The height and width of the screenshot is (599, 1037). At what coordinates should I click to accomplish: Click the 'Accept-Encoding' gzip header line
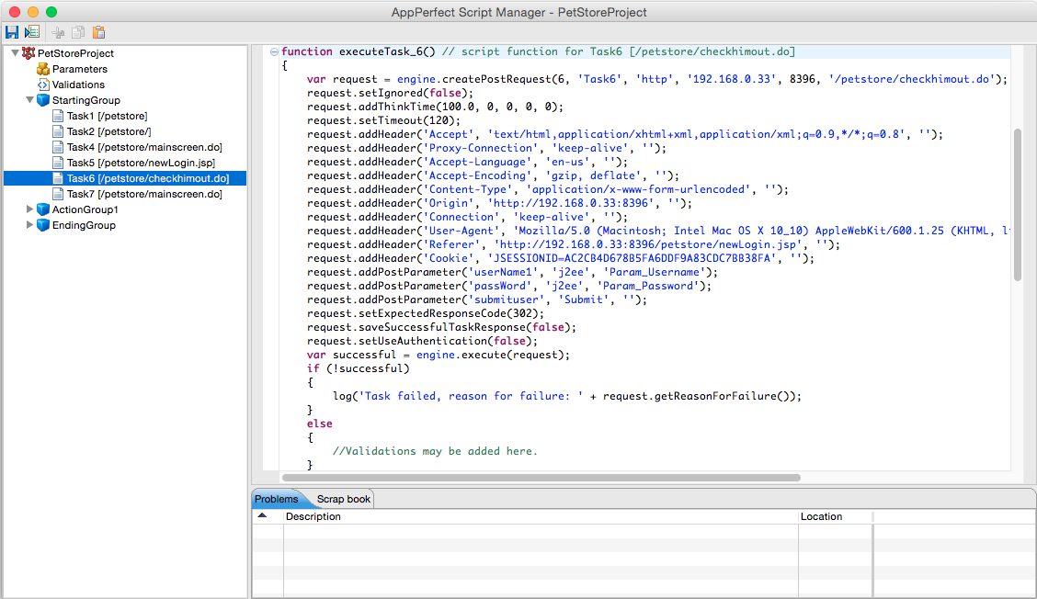(494, 175)
